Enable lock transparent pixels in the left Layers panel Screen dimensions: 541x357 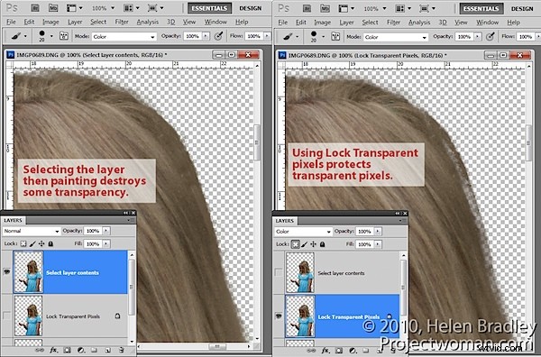point(23,244)
